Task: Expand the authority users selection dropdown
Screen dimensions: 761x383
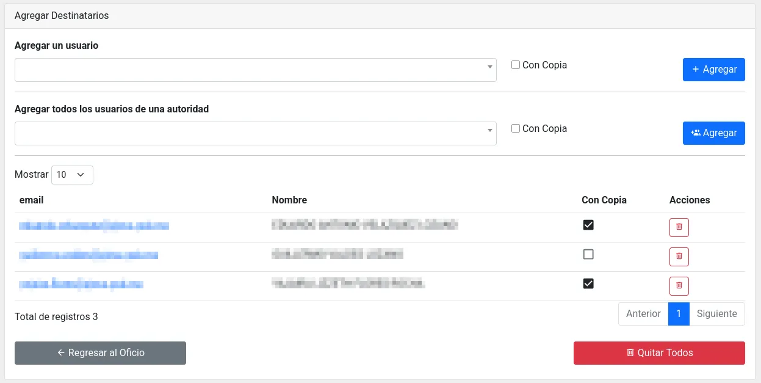Action: point(255,134)
